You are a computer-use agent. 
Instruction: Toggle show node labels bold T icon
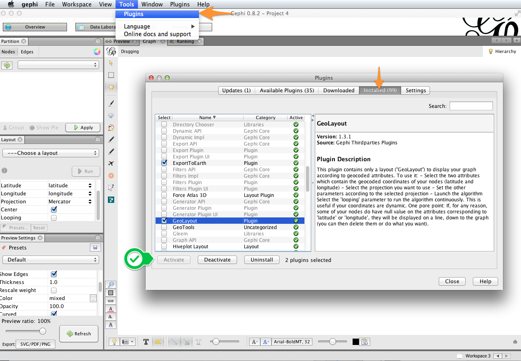(x=146, y=342)
